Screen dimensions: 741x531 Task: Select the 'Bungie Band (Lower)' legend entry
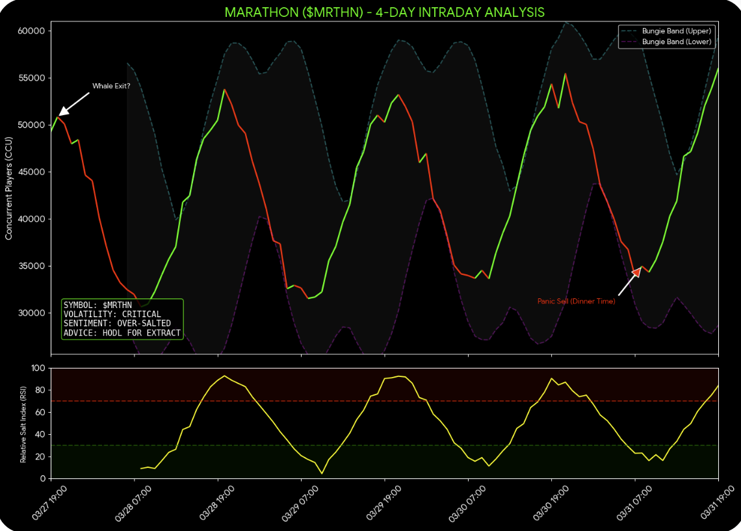[667, 42]
